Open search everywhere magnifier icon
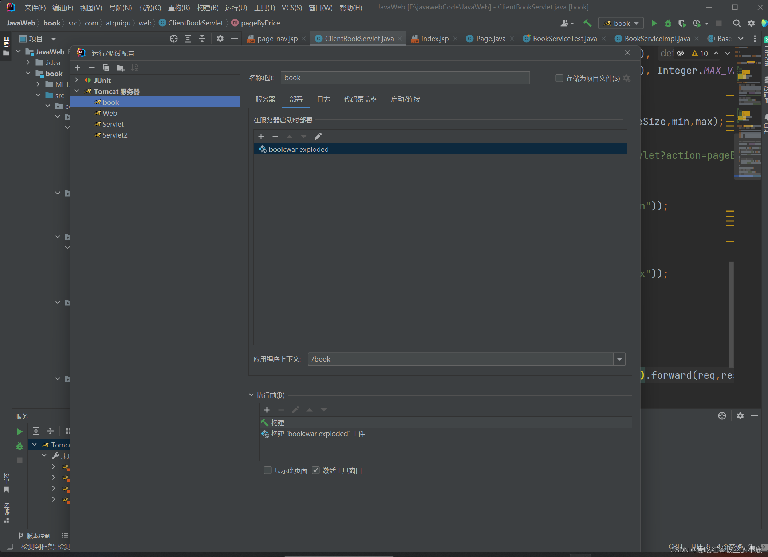 point(737,23)
